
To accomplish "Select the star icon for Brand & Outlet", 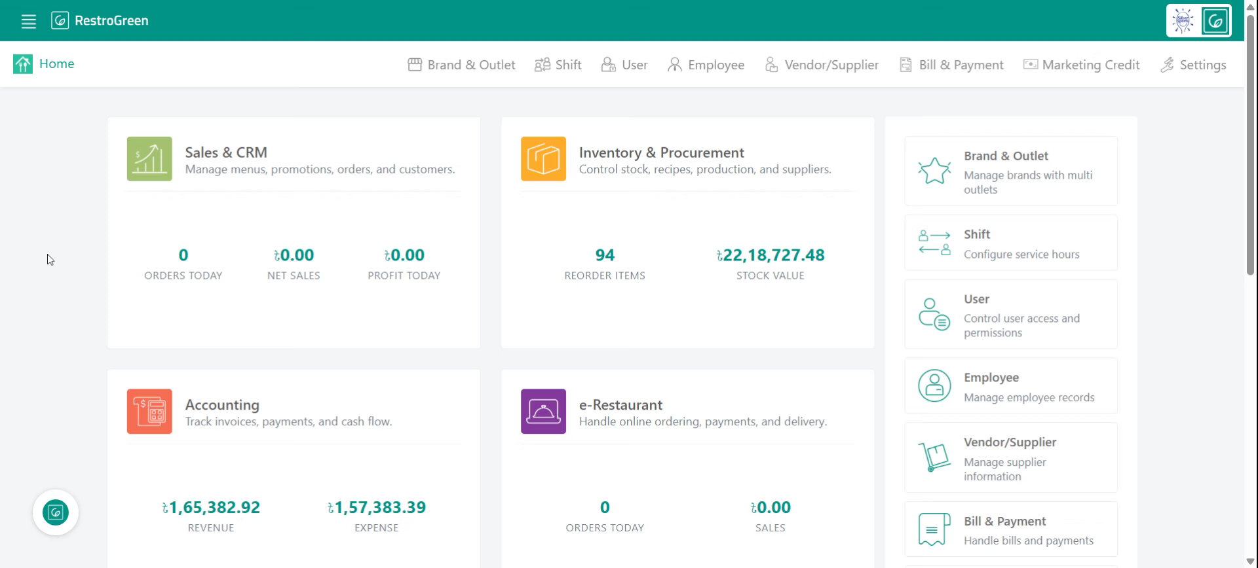I will 934,171.
